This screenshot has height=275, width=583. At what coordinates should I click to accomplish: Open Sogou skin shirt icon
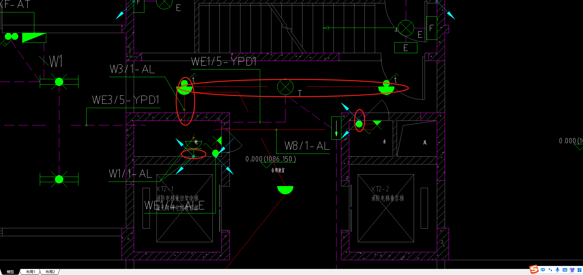(572, 270)
